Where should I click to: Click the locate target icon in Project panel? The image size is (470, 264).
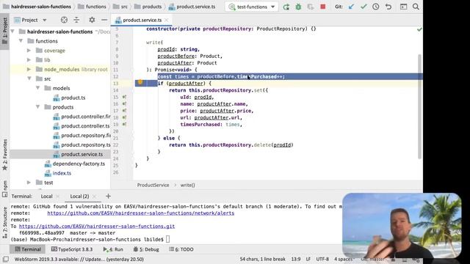64,20
